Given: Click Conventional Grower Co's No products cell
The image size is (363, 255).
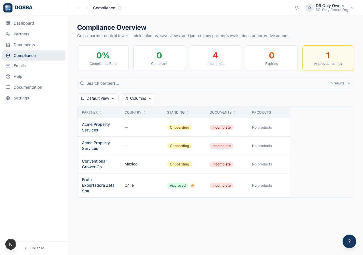Looking at the screenshot, I should click(262, 164).
